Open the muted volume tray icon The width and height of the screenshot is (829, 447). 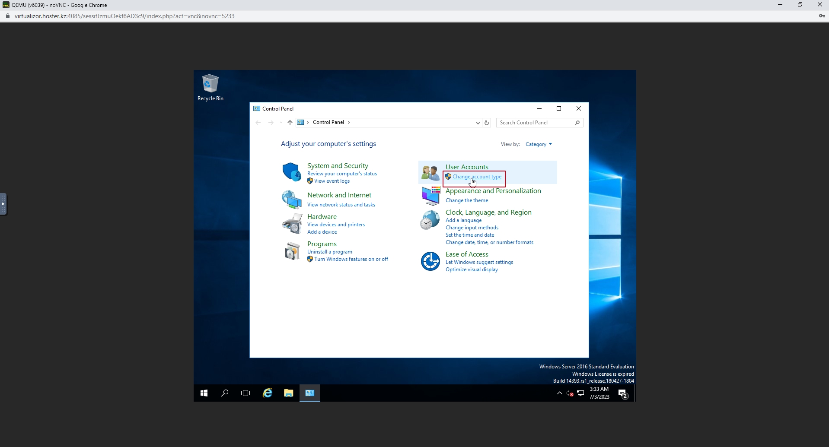(570, 393)
